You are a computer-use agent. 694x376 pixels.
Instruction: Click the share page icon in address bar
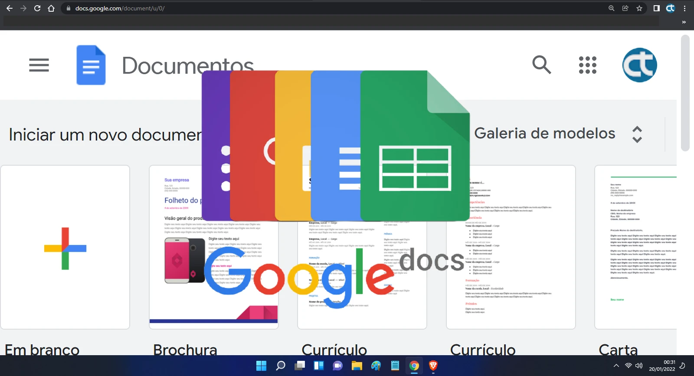[625, 8]
